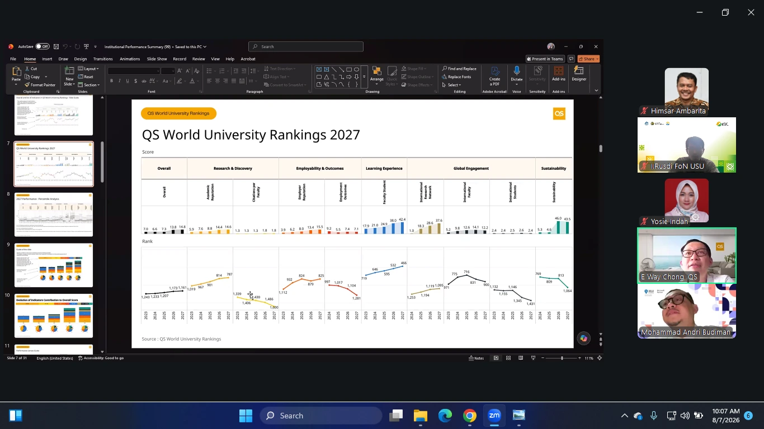Click the zoom slider handle
Viewport: 764px width, 429px height.
pyautogui.click(x=562, y=358)
